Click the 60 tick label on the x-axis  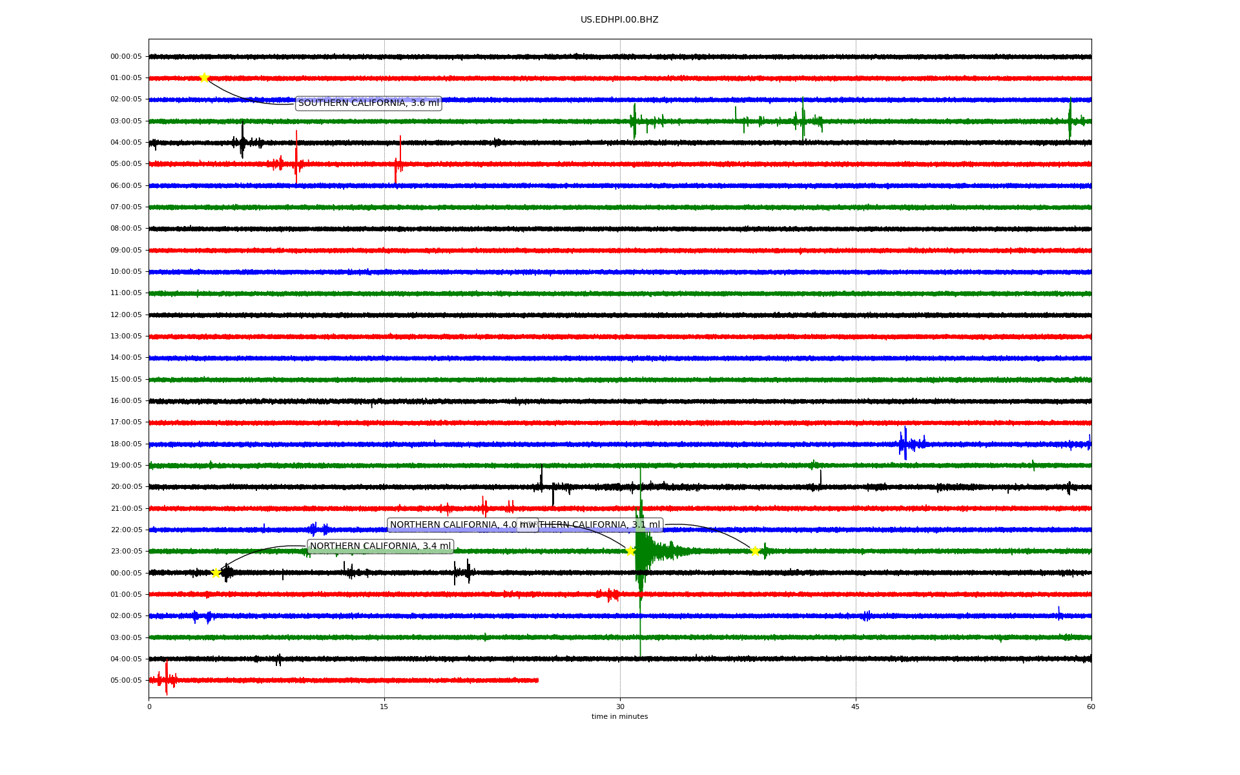[1091, 707]
